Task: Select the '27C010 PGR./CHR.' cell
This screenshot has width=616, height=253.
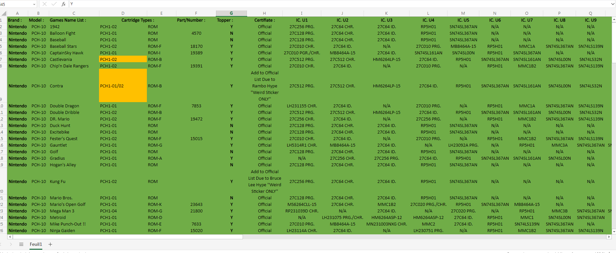Action: (x=302, y=53)
